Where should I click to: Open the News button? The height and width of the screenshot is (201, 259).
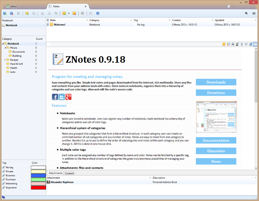[216, 162]
